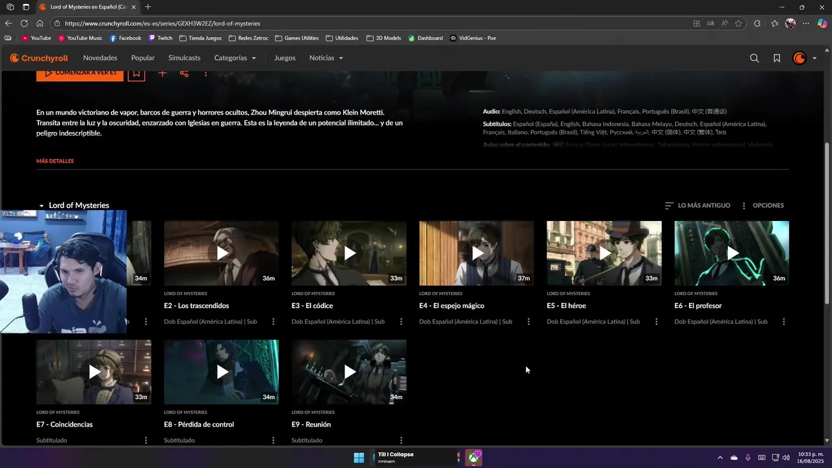Image resolution: width=832 pixels, height=468 pixels.
Task: Open options menu for E7 Coincidencias
Action: 146,440
